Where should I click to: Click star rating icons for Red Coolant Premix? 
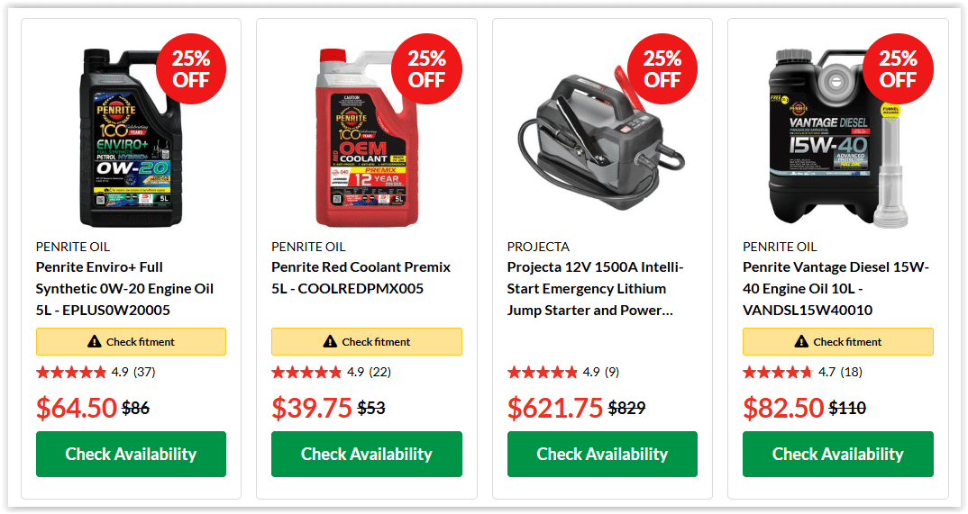click(x=306, y=373)
